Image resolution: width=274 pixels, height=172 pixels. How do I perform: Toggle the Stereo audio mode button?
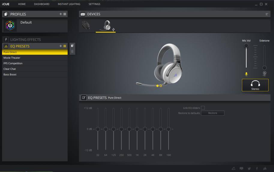pos(255,85)
